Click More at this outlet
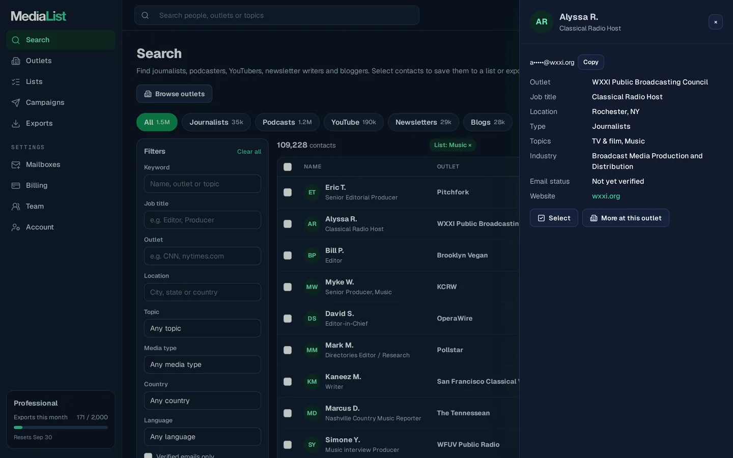The height and width of the screenshot is (458, 733). [x=626, y=218]
